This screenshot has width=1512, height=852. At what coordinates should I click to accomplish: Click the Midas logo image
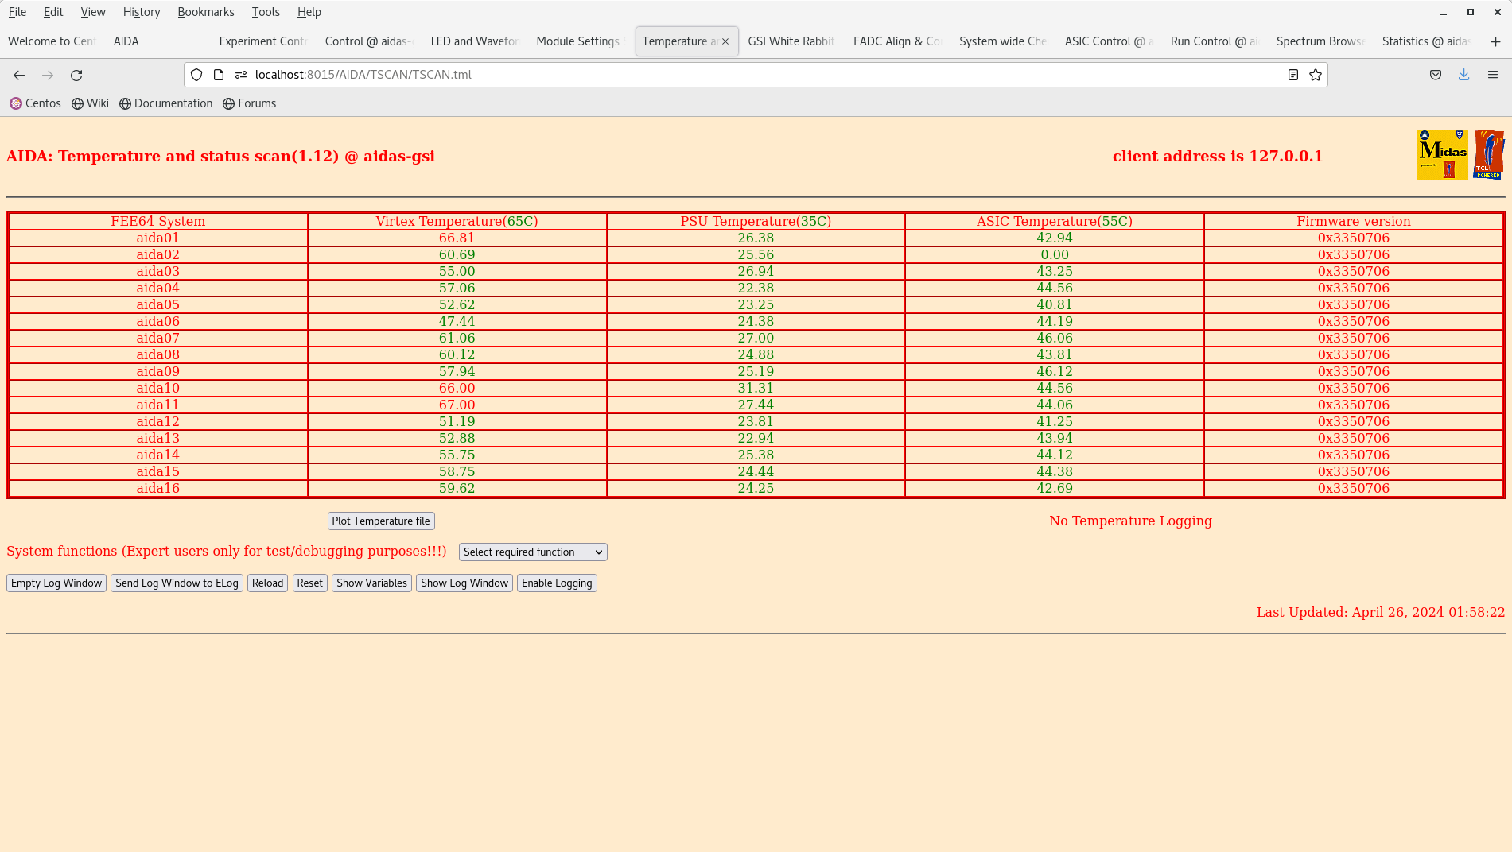[x=1443, y=155]
